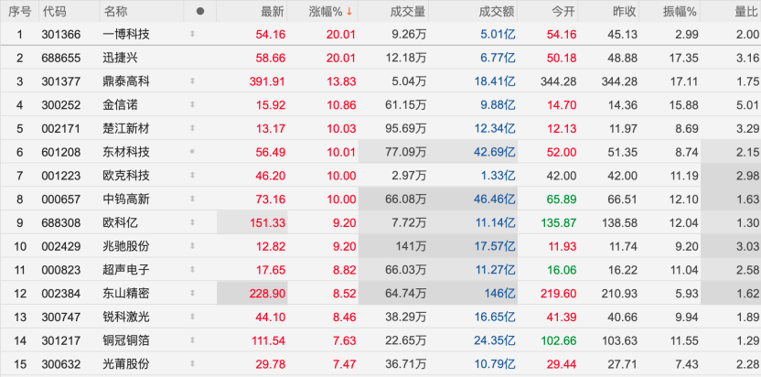Click the marker icon beside 一博科技

click(x=192, y=35)
